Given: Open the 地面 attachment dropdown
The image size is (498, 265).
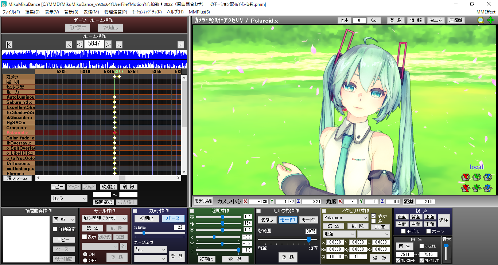Looking at the screenshot, I should (339, 234).
